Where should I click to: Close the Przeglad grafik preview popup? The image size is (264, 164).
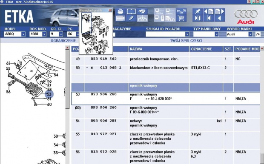110,10
